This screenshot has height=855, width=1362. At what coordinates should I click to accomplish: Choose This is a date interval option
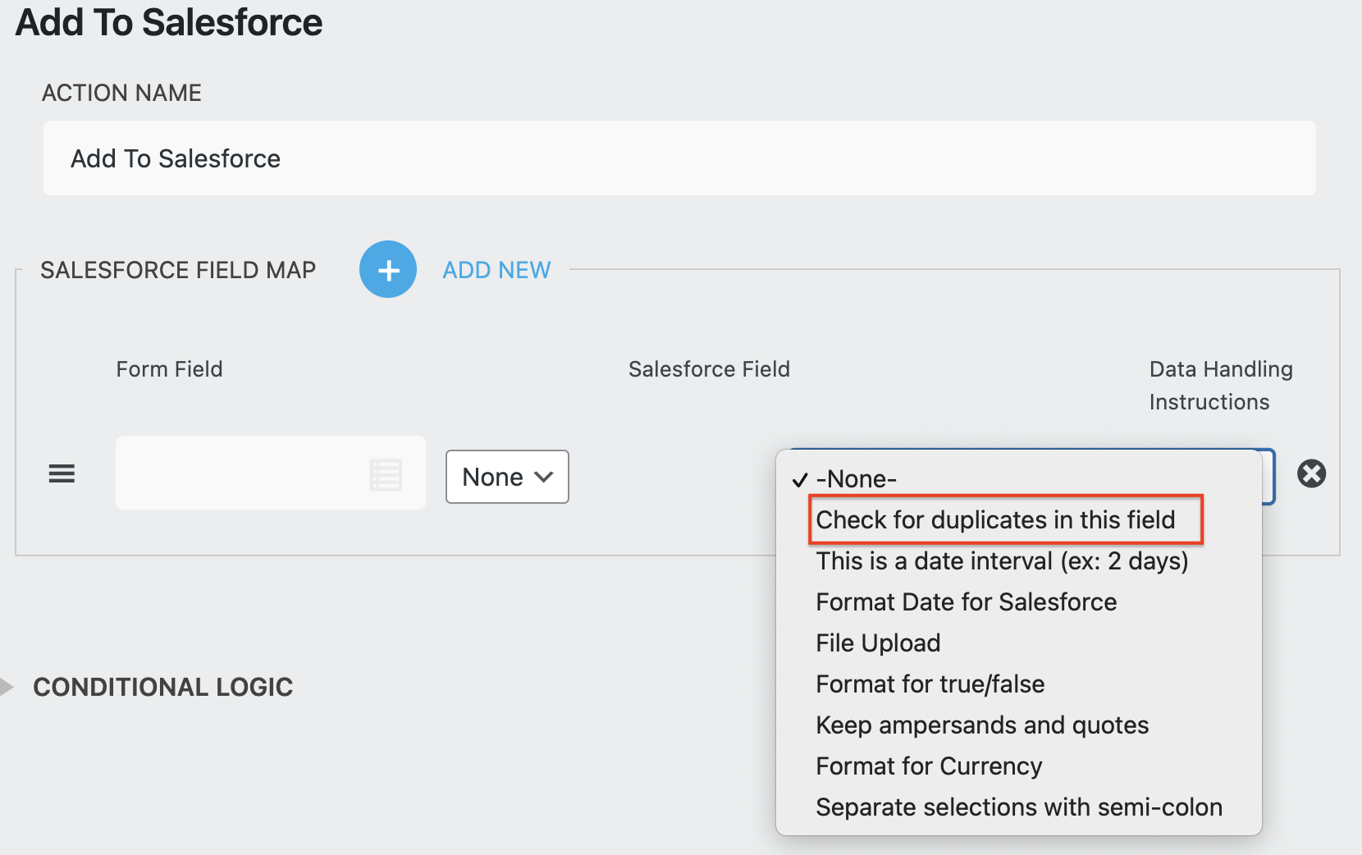[x=1001, y=560]
